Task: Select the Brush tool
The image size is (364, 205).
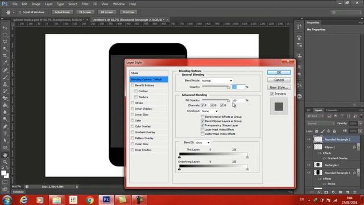Action: (x=5, y=77)
